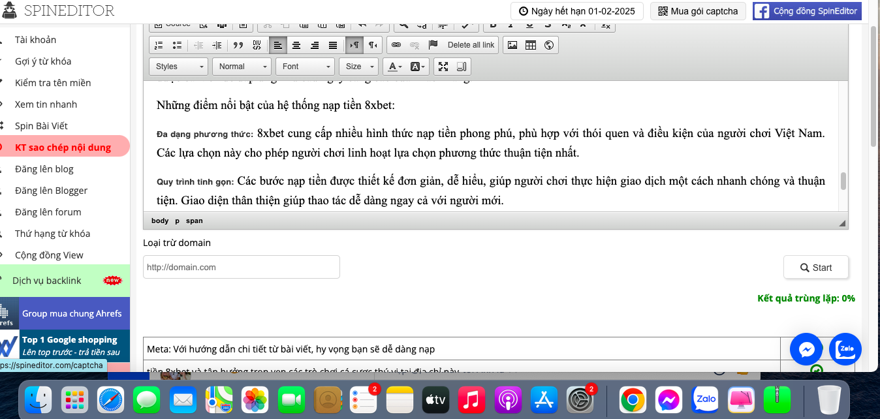Open System Settings from the Dock
The height and width of the screenshot is (419, 880).
coord(580,399)
